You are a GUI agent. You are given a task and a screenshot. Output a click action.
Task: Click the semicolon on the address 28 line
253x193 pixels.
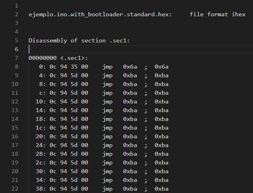pyautogui.click(x=146, y=154)
